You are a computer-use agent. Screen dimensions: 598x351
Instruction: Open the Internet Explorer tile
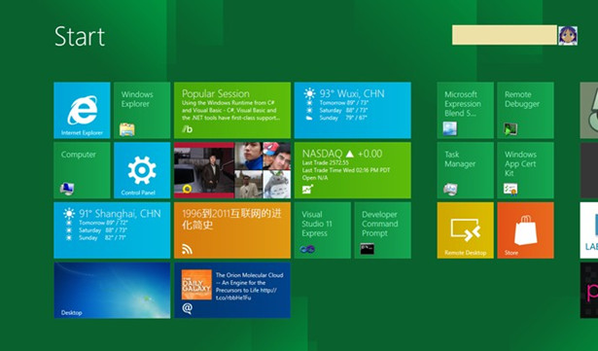(82, 110)
